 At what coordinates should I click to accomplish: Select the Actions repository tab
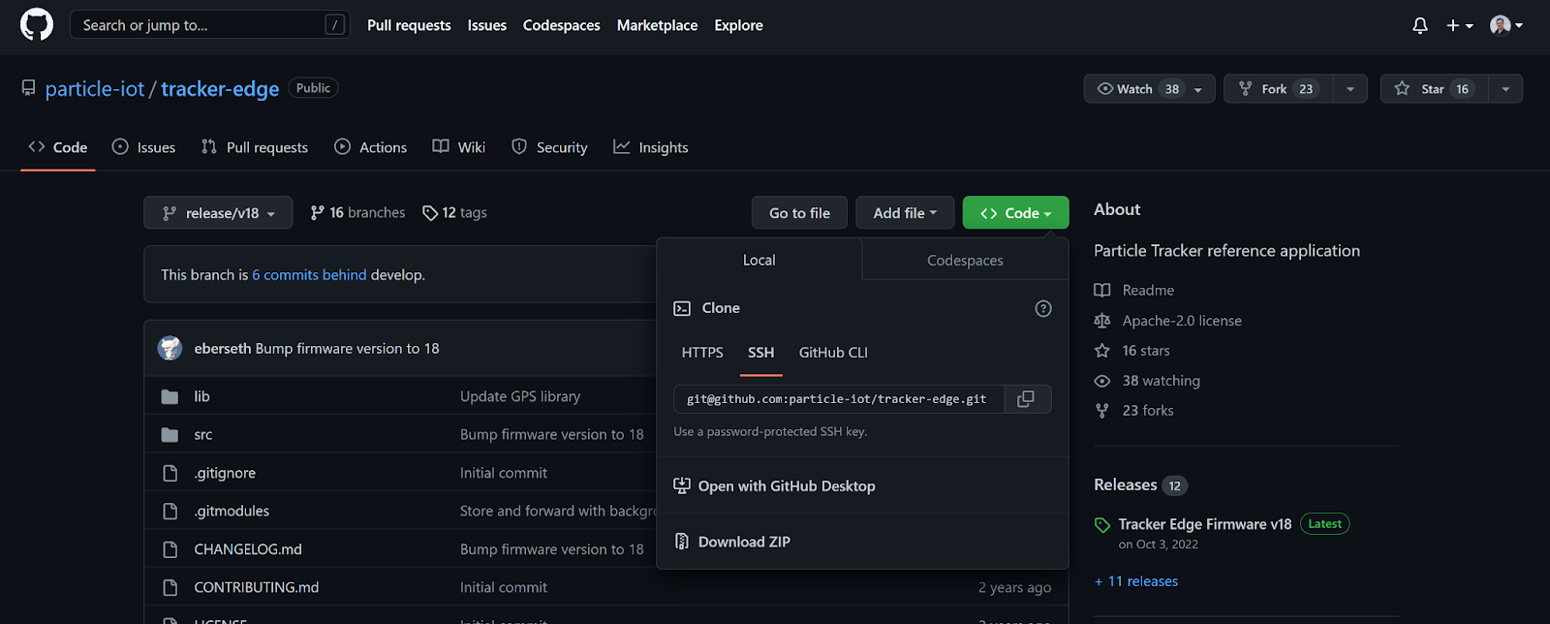[x=371, y=147]
